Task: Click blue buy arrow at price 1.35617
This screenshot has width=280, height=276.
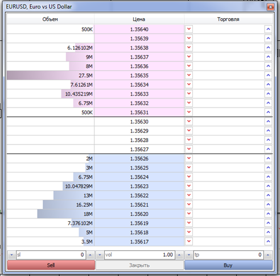Action: (x=268, y=241)
